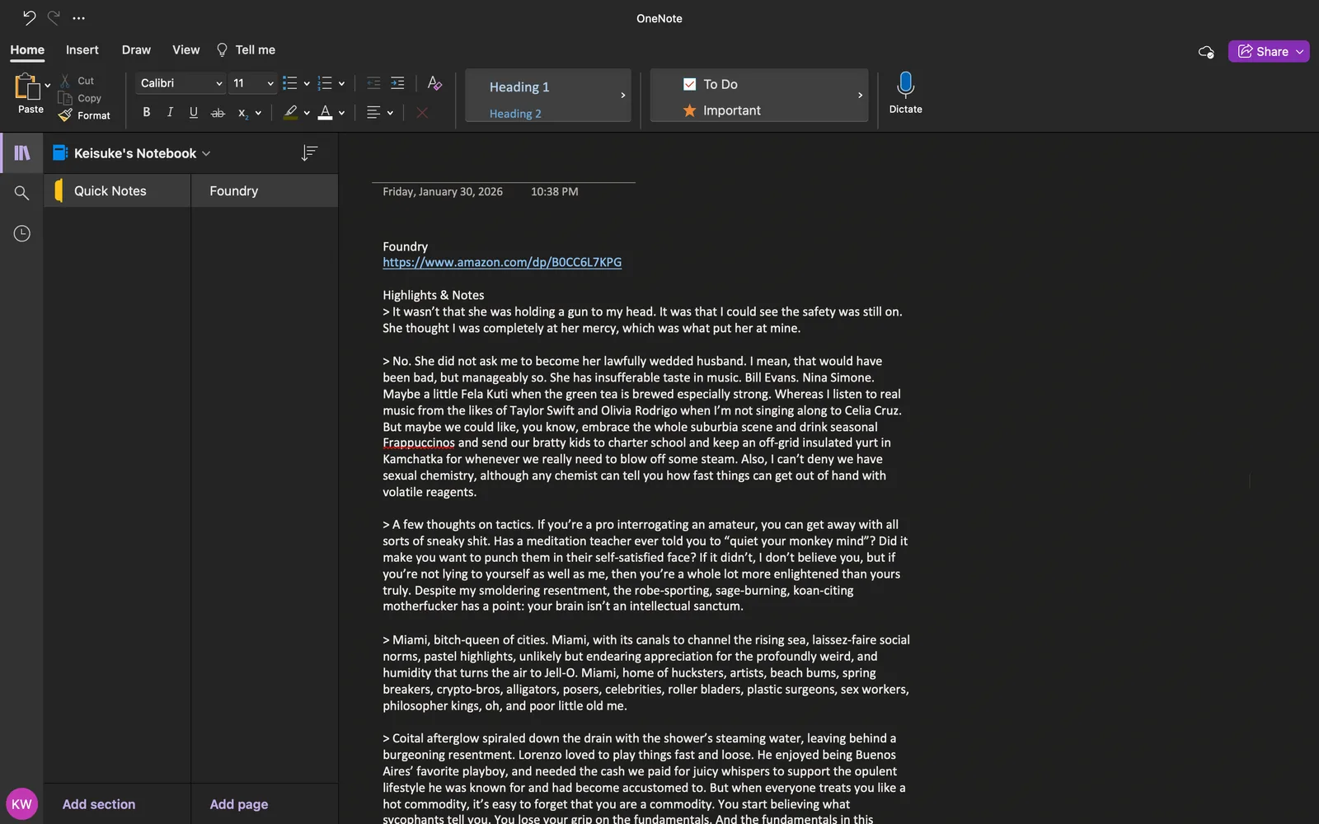
Task: Open the Paste options arrow
Action: pos(48,85)
